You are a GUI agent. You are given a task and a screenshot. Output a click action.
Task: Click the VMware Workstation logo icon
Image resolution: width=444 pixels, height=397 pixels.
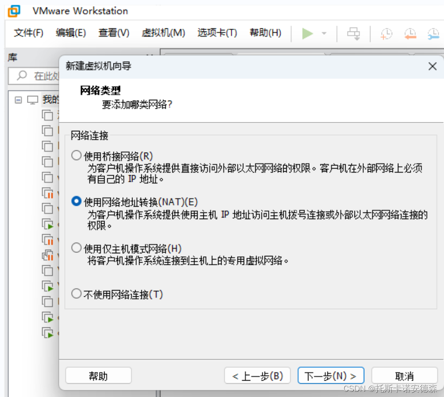pyautogui.click(x=14, y=11)
